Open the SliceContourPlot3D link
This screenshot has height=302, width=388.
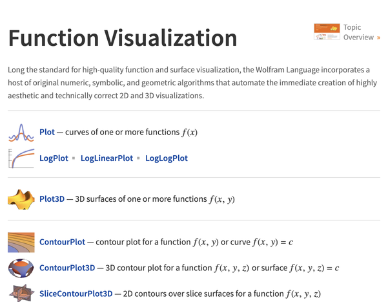point(76,294)
